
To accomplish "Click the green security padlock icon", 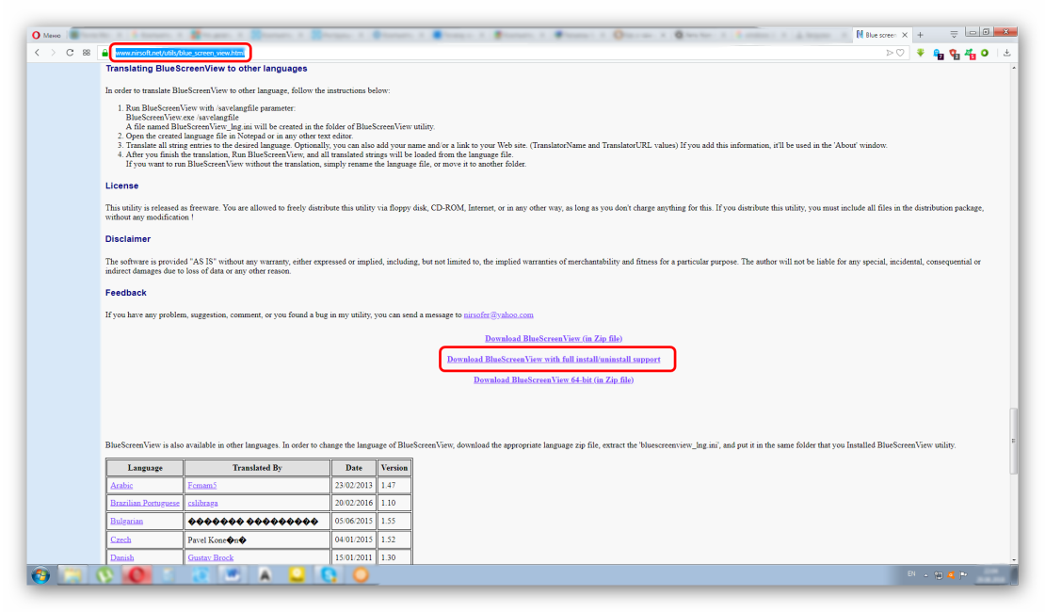I will coord(104,53).
